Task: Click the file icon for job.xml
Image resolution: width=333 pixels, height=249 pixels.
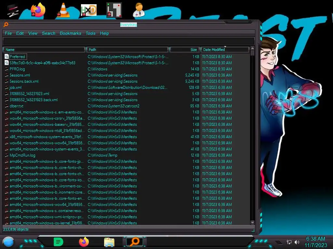Action: (7, 88)
